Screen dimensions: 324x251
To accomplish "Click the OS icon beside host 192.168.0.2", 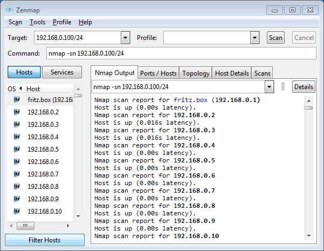I will (x=17, y=112).
